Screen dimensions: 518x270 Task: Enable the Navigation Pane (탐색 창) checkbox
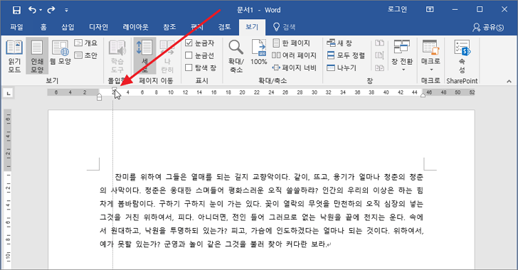[x=189, y=67]
